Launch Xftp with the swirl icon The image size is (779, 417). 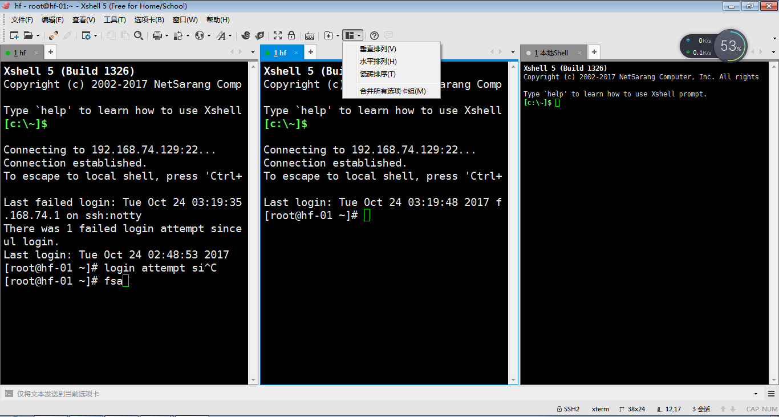click(246, 35)
